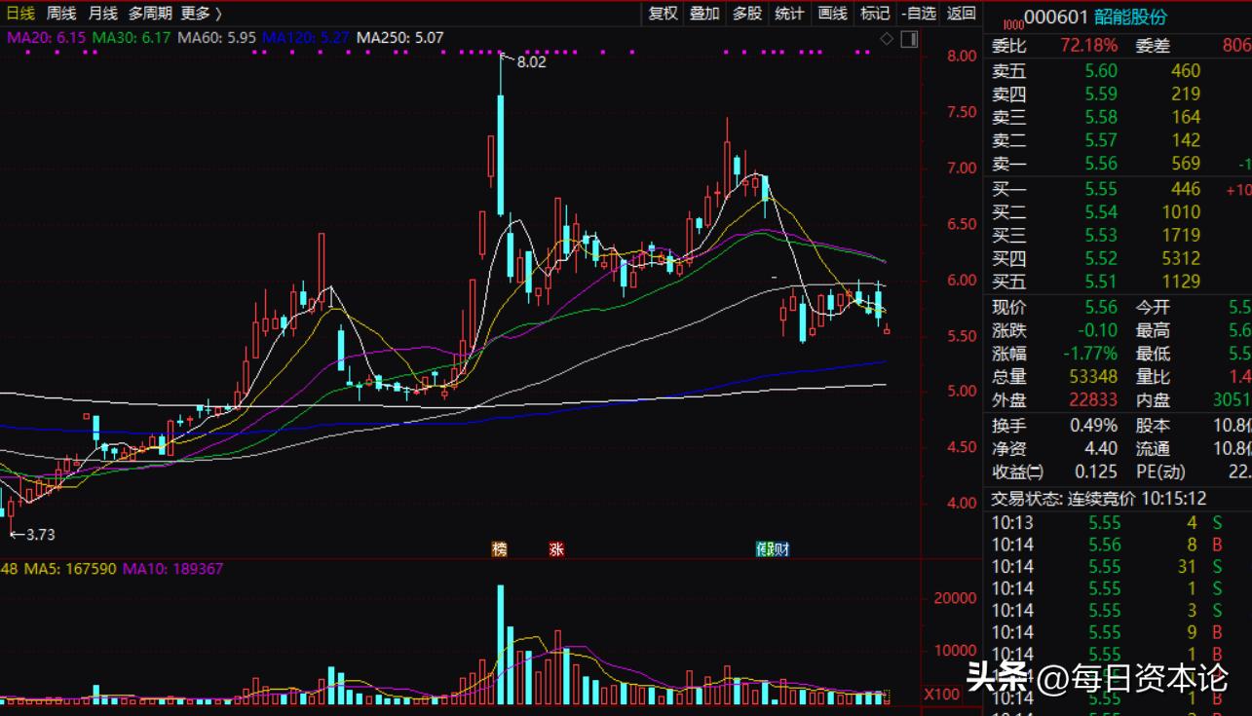Click the tall cyan candlestick peaking at 8.02

501,136
